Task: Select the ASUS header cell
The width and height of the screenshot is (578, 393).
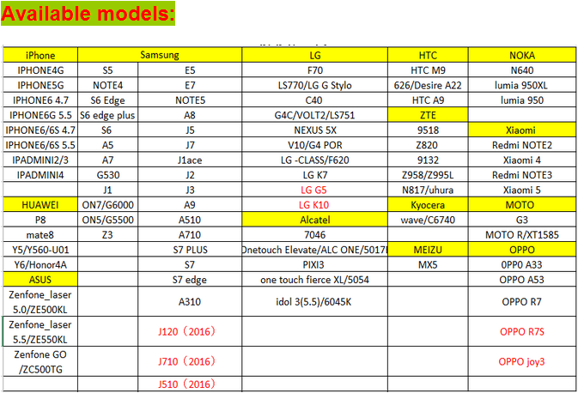Action: [40, 280]
